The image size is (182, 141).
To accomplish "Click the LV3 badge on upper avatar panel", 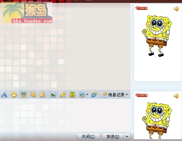I will [x=141, y=8].
